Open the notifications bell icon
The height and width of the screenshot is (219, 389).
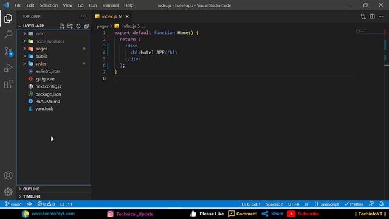[x=381, y=204]
